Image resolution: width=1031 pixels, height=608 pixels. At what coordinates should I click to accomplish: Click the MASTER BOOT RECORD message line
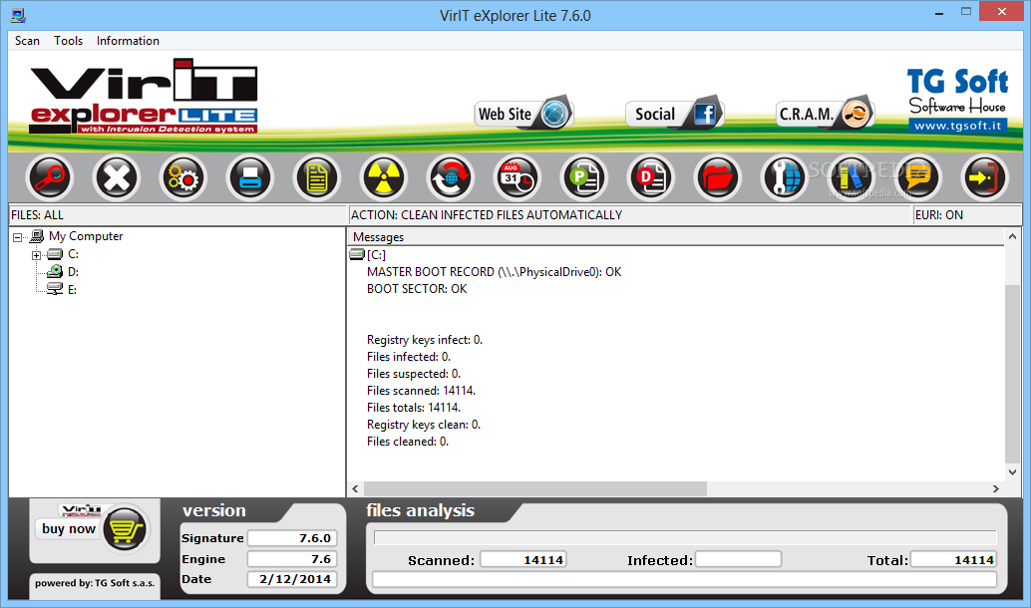(x=494, y=271)
